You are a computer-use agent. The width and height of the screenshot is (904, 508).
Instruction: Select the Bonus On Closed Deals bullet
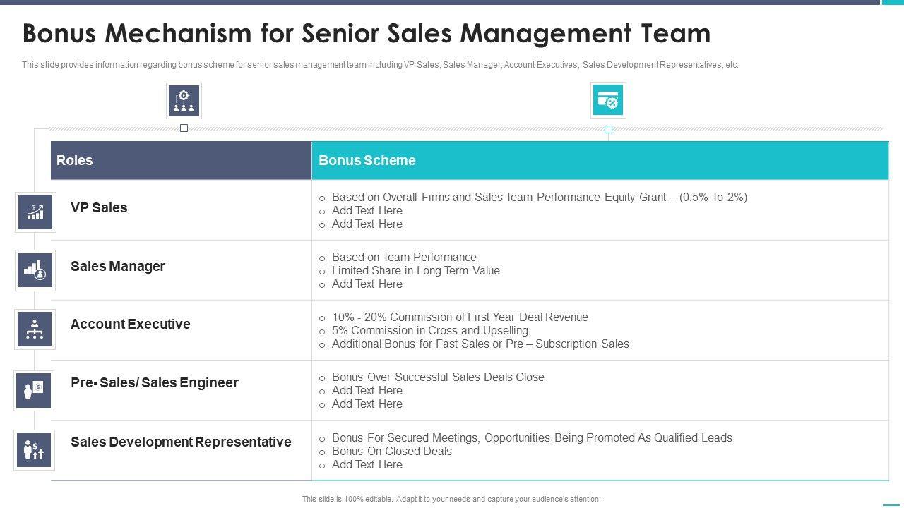point(391,451)
